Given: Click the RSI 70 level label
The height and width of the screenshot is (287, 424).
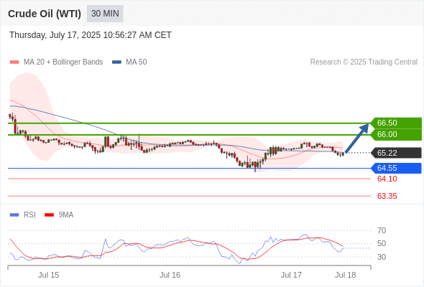Looking at the screenshot, I should (x=382, y=230).
